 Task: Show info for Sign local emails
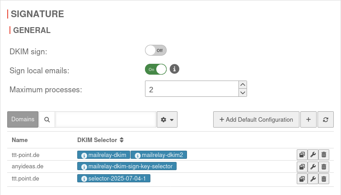coord(175,69)
